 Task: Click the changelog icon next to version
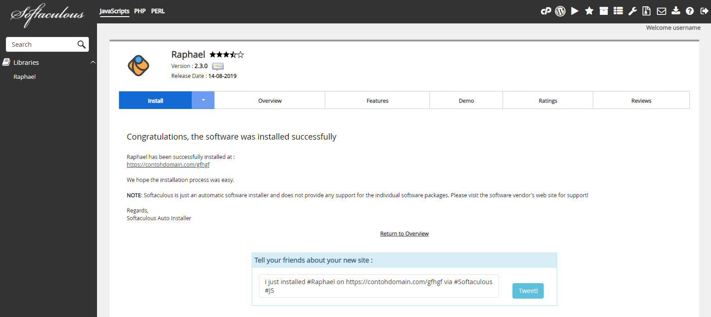coord(218,67)
